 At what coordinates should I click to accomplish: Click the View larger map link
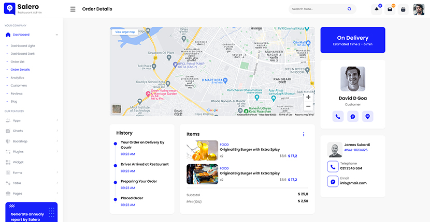click(x=125, y=32)
